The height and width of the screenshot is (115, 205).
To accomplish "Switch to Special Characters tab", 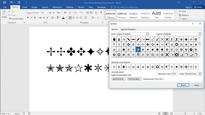I will [128, 29].
